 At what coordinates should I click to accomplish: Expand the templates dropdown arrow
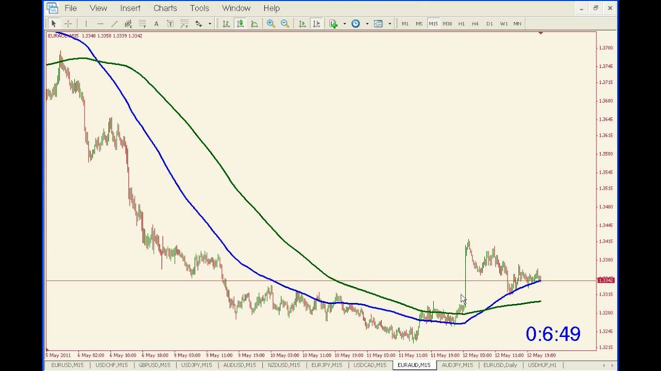(x=389, y=24)
